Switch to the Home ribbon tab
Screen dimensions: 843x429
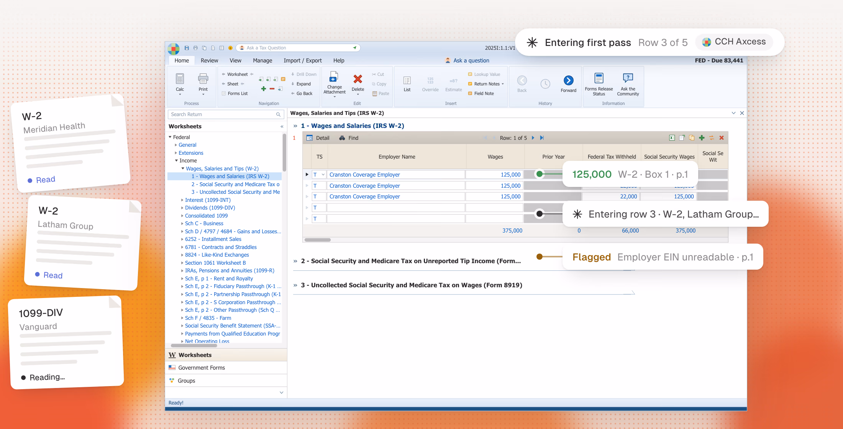(x=182, y=61)
